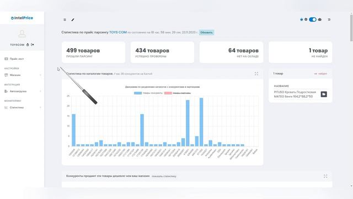The image size is (353, 199).
Task: Click the Статистика по каталогам товаров heading
Action: pos(89,74)
